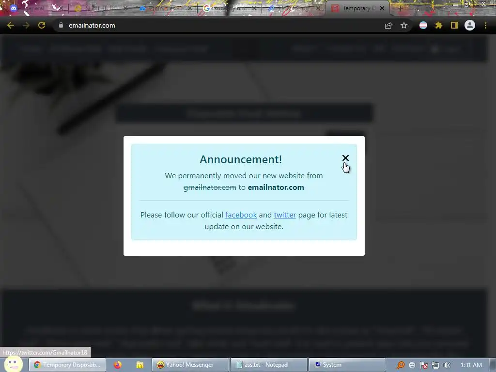Click the striped flag extension icon

423,25
